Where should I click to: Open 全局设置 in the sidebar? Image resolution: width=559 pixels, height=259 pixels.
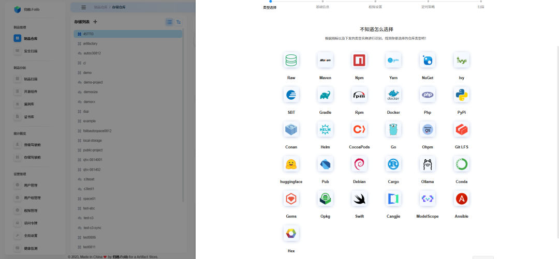coord(31,236)
